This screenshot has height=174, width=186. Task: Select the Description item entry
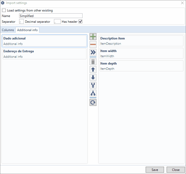click(141, 41)
